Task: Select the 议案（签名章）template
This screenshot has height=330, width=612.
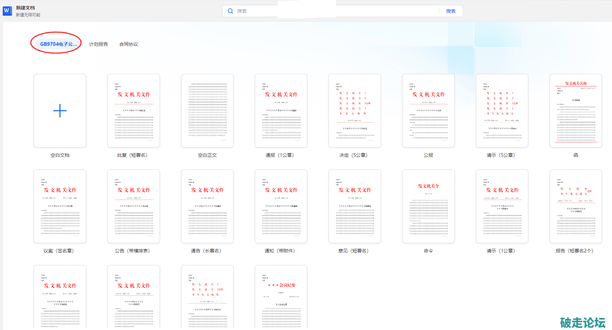Action: [x=60, y=206]
